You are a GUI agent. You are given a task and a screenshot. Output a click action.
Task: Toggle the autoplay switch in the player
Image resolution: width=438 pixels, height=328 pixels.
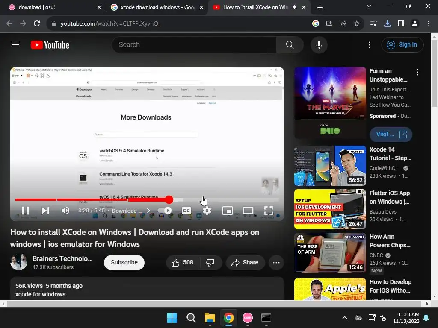pyautogui.click(x=165, y=211)
